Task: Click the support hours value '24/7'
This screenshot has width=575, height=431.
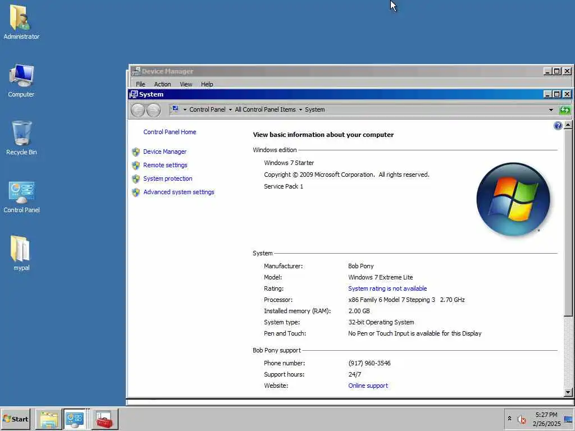Action: click(355, 374)
